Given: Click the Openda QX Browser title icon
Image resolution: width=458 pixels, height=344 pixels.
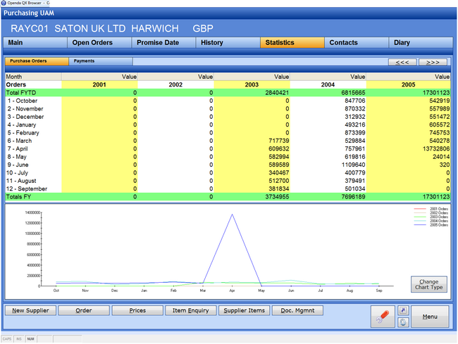Looking at the screenshot, I should pos(4,3).
